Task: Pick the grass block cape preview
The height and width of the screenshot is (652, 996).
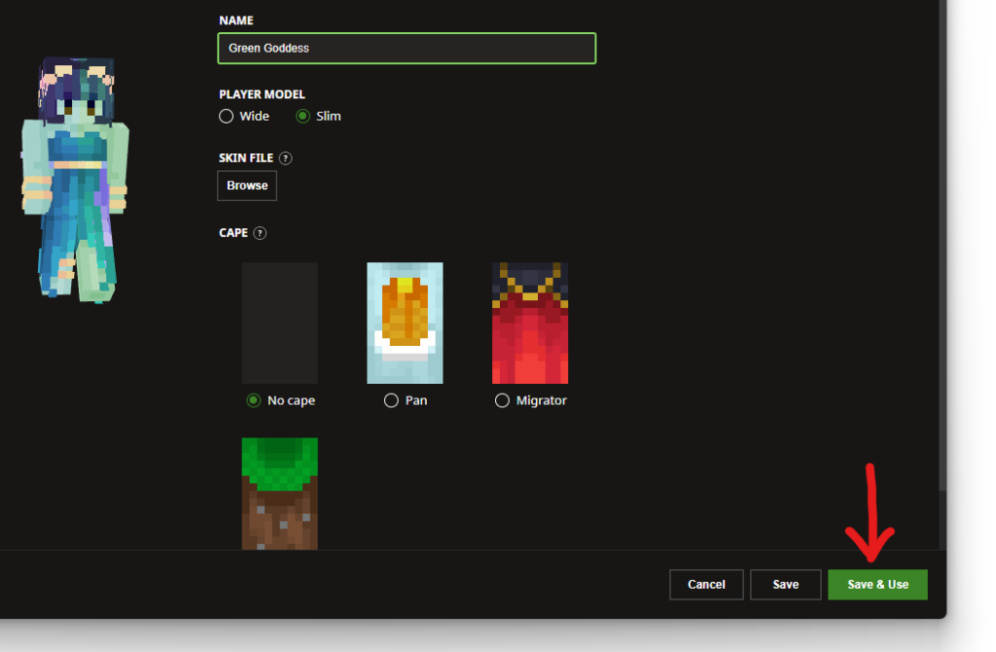Action: (279, 493)
